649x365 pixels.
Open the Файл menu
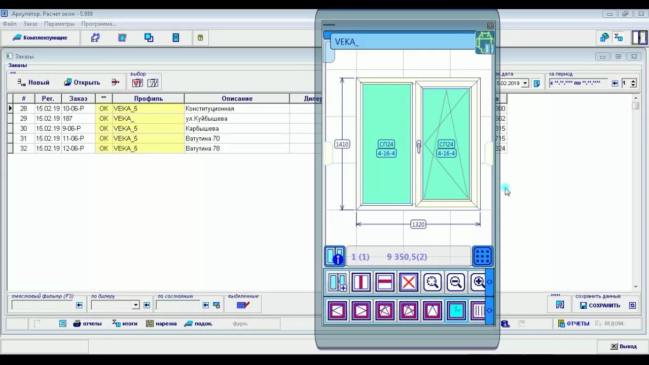click(10, 24)
